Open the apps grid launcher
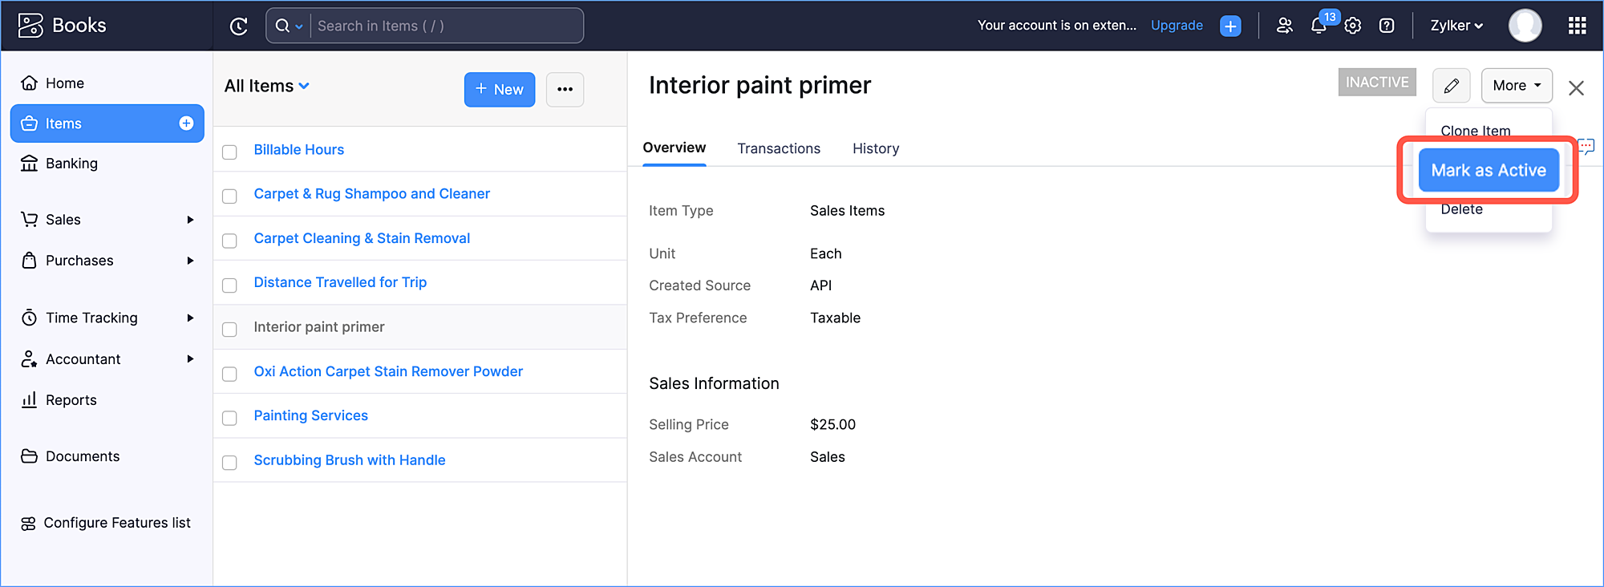This screenshot has height=587, width=1604. click(1577, 26)
